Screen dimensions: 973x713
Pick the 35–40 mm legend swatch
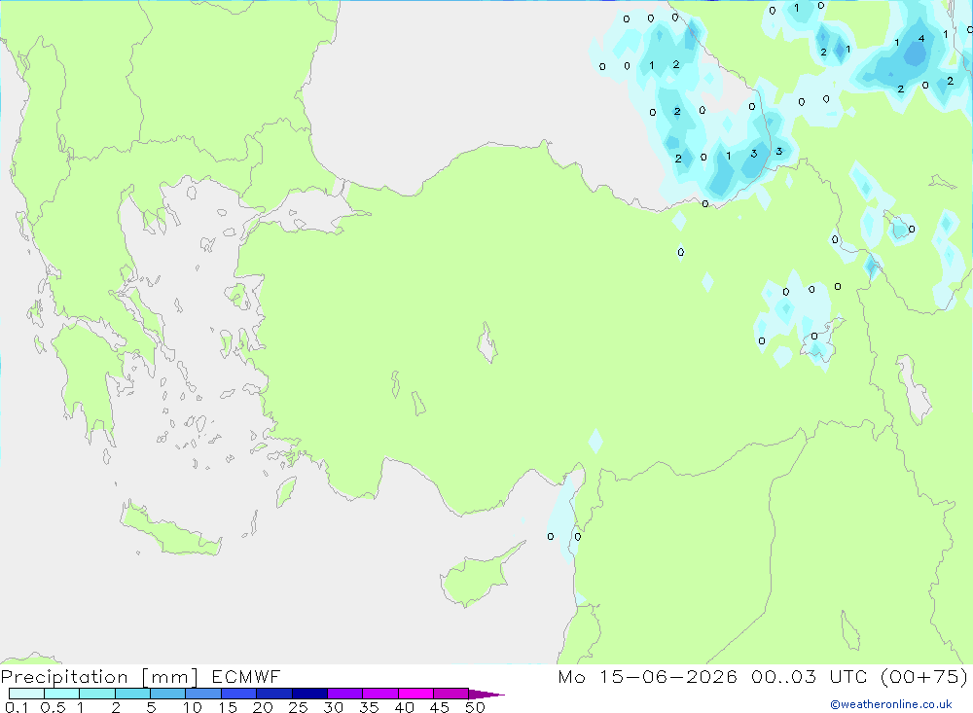pyautogui.click(x=380, y=694)
